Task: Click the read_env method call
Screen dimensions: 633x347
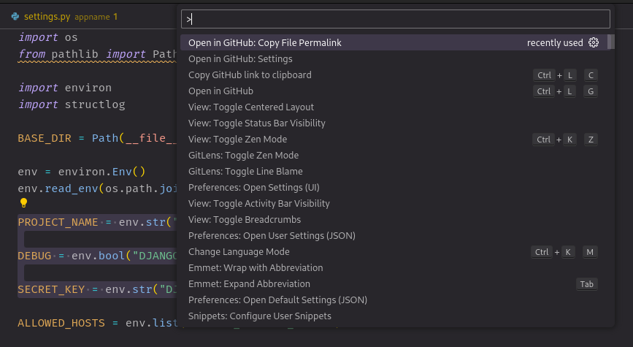Action: pyautogui.click(x=72, y=188)
